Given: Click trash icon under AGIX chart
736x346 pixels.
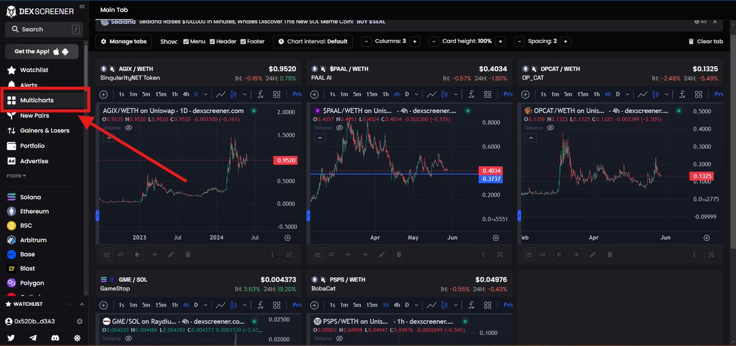Looking at the screenshot, I should [x=188, y=254].
